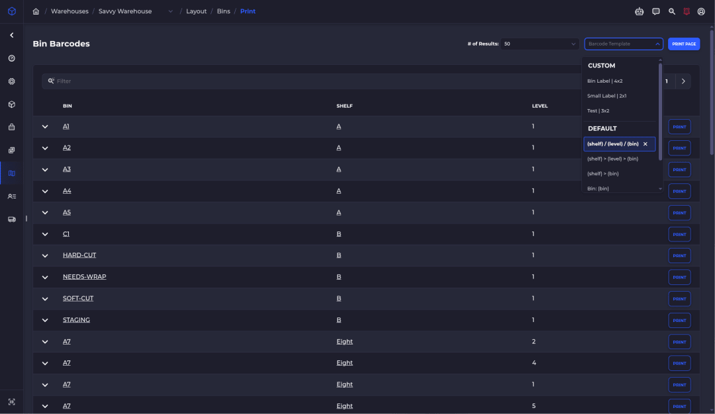Open the stacked layers icon in the sidebar

(x=12, y=150)
